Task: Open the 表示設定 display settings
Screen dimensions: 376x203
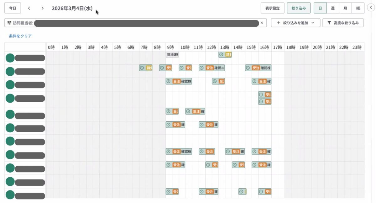Action: pyautogui.click(x=272, y=8)
